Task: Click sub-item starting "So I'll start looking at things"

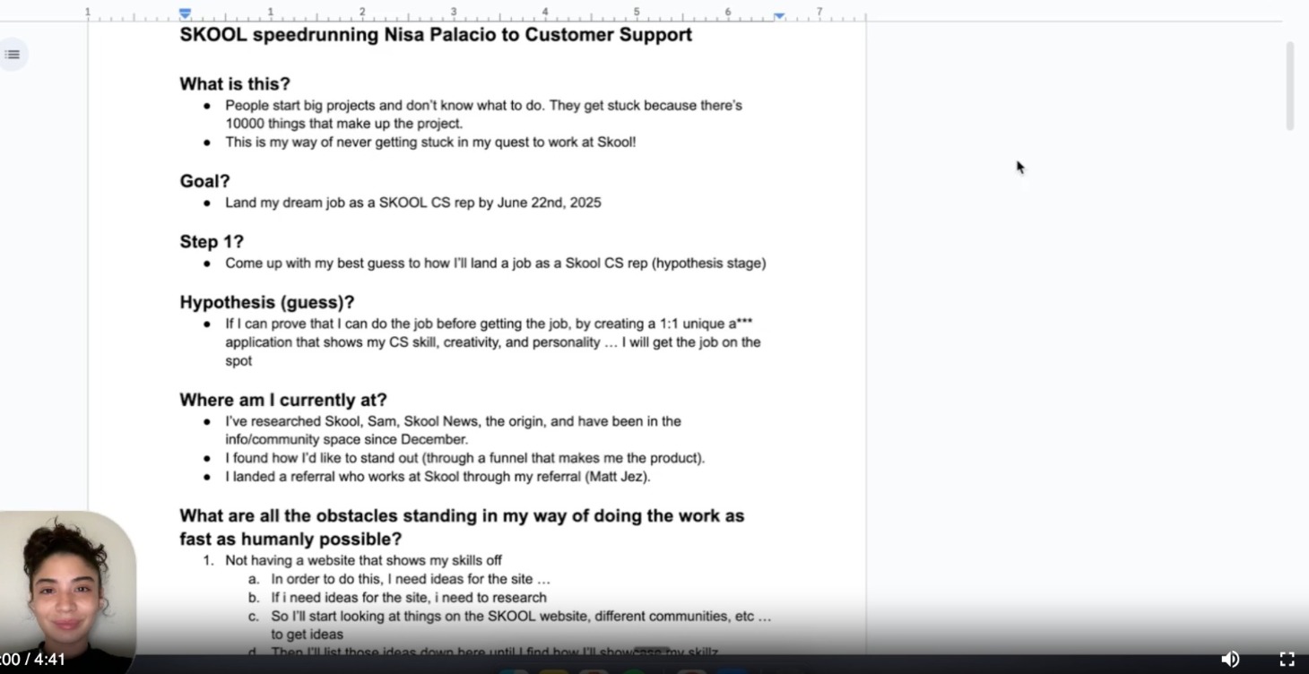Action: point(521,626)
